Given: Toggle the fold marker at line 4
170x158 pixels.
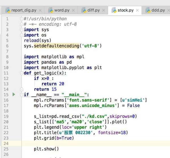Looking at the screenshot, I should pos(22,35).
